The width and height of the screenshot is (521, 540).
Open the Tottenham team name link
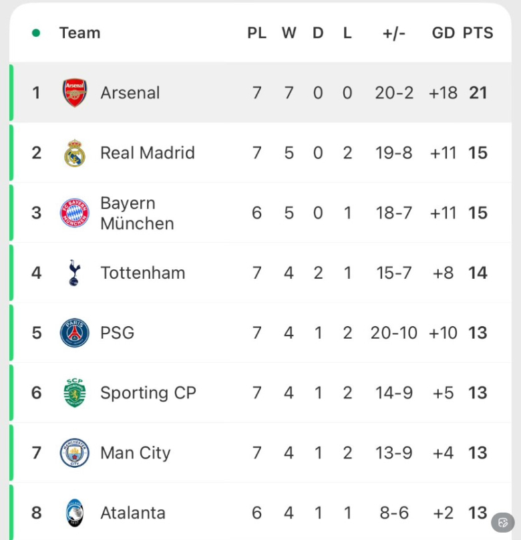(143, 273)
